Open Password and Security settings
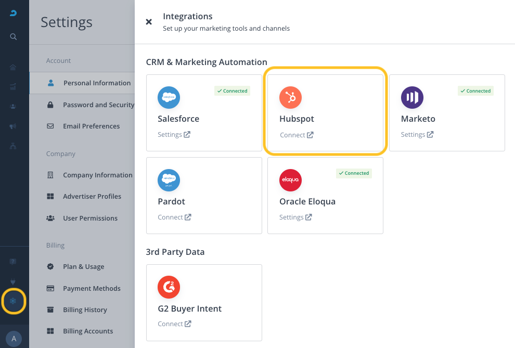This screenshot has width=515, height=348. 98,105
